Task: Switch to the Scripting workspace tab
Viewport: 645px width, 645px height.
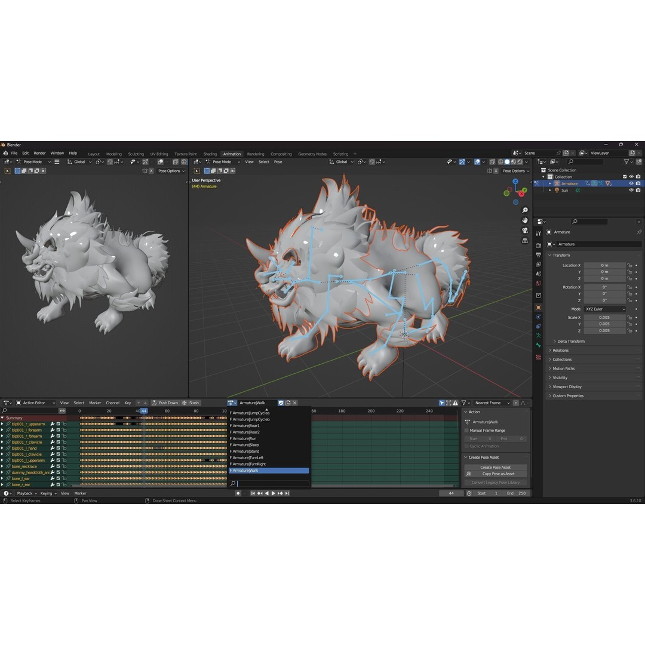Action: click(x=340, y=154)
